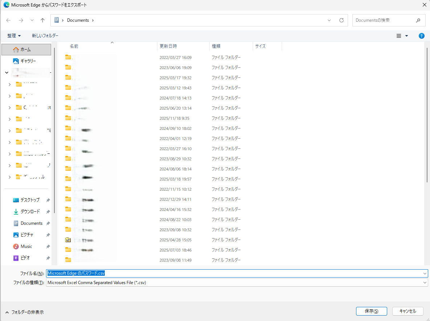Refresh the Documents folder view
Screen dimensions: 430x321
tap(341, 20)
